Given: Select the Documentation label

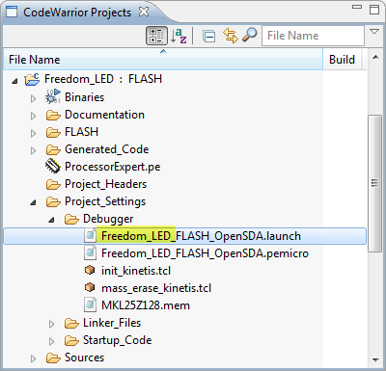Looking at the screenshot, I should [104, 115].
